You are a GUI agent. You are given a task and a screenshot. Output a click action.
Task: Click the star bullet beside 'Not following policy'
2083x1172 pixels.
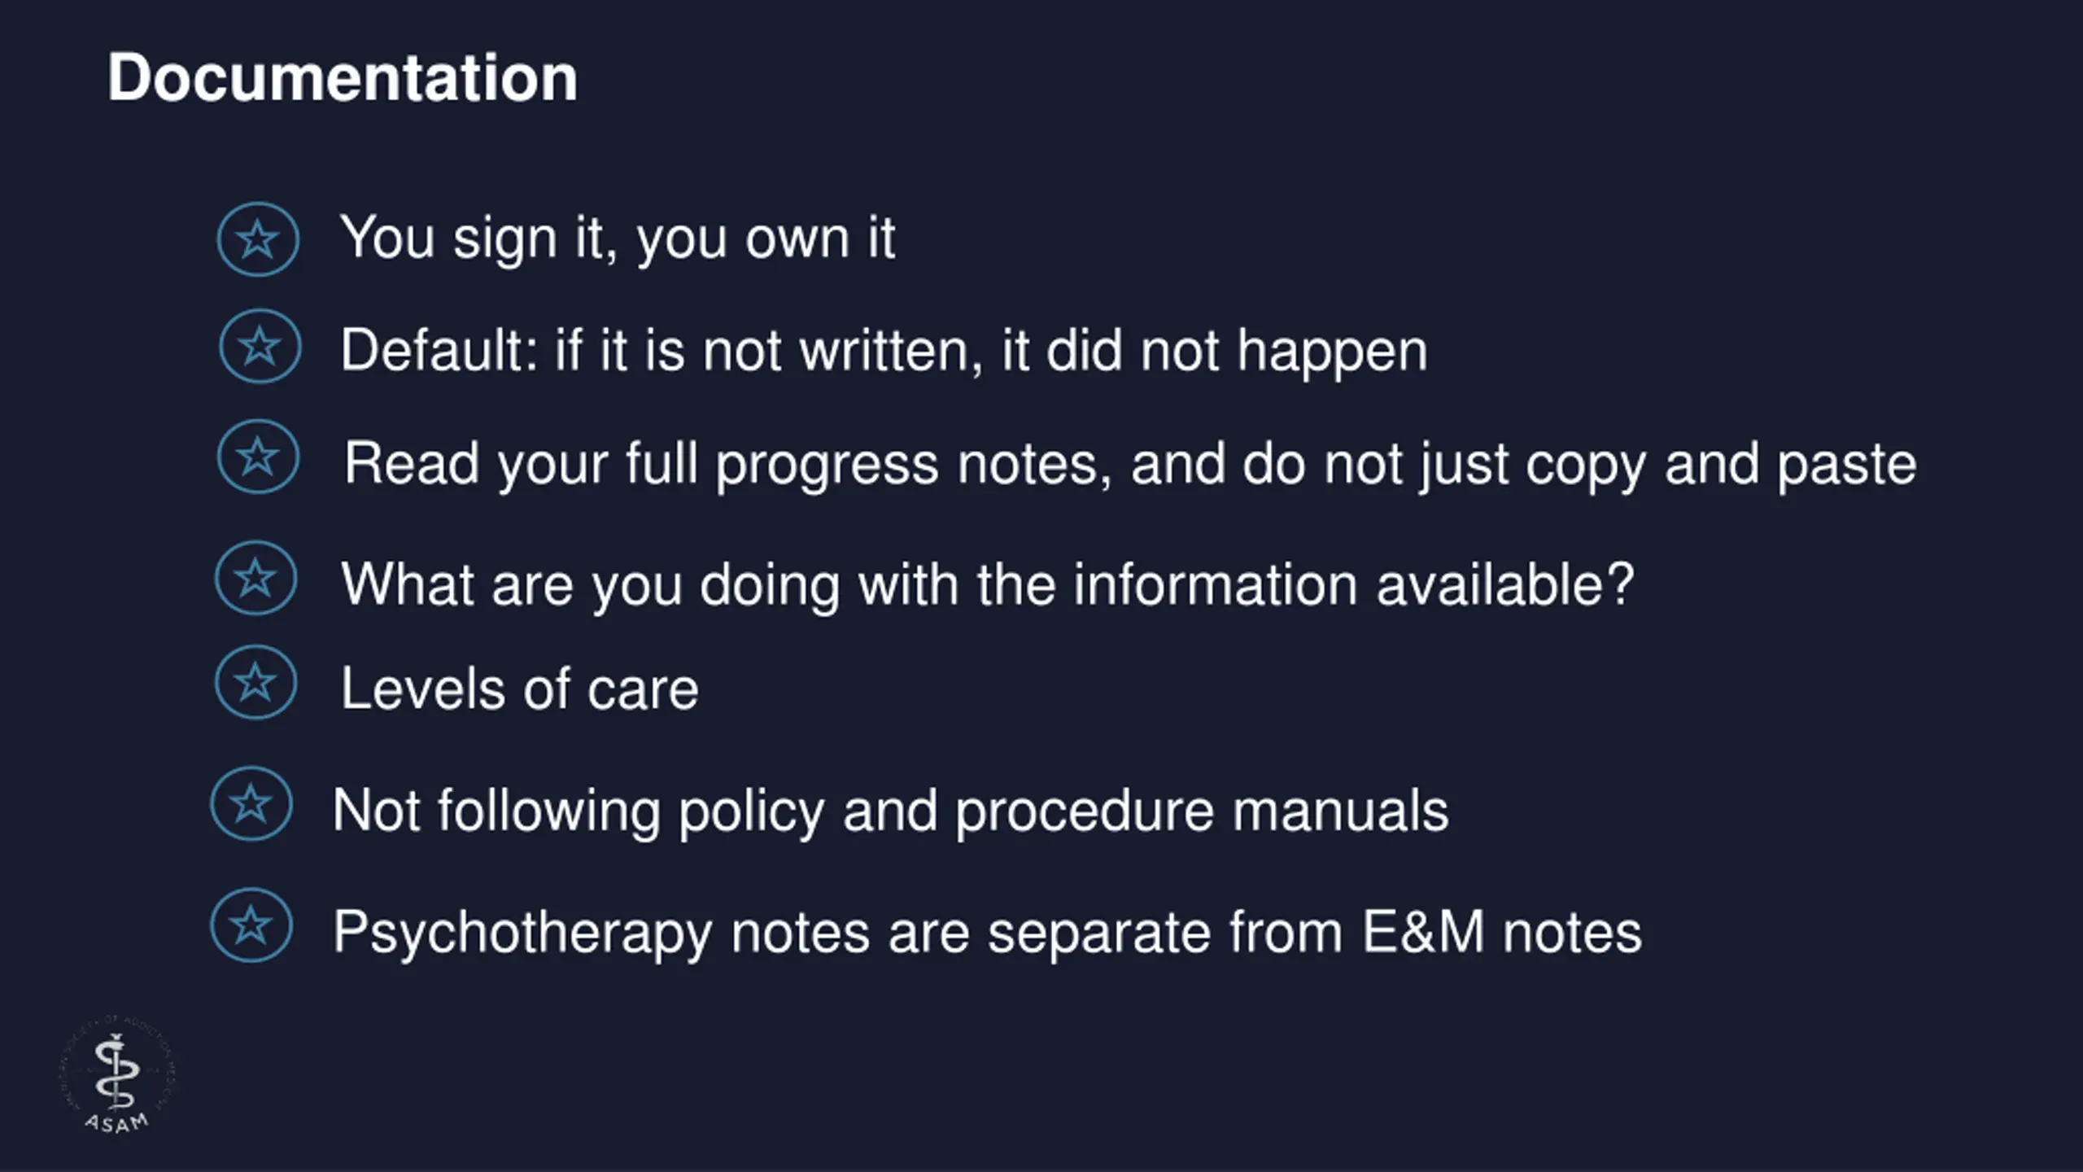pos(251,804)
